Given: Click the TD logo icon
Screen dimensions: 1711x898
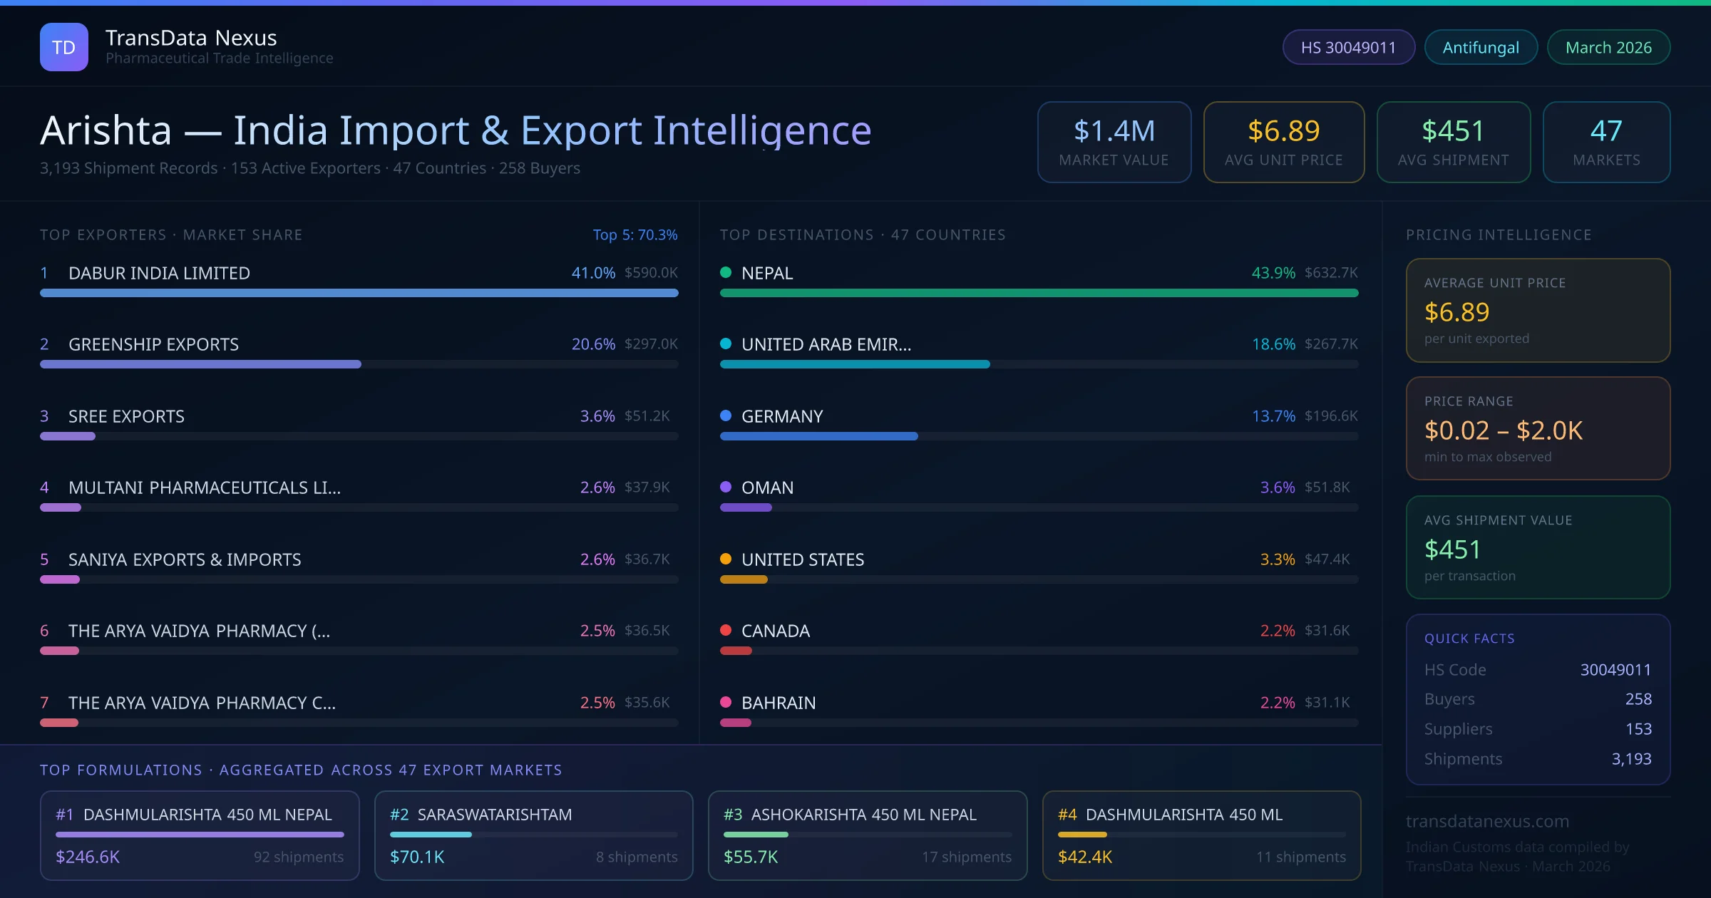Looking at the screenshot, I should click(64, 47).
